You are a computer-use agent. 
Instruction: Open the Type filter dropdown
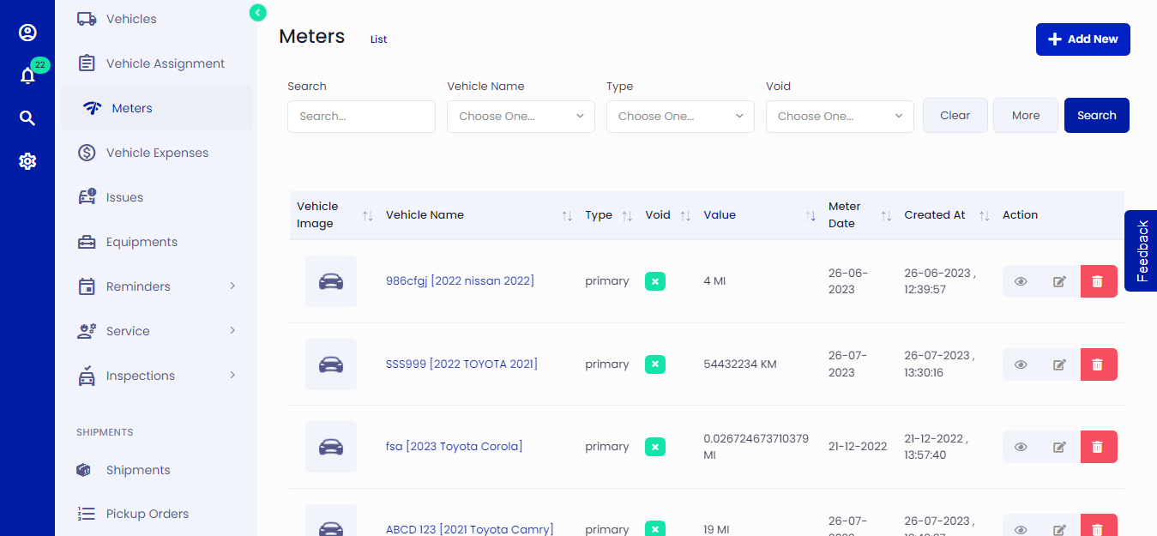680,116
